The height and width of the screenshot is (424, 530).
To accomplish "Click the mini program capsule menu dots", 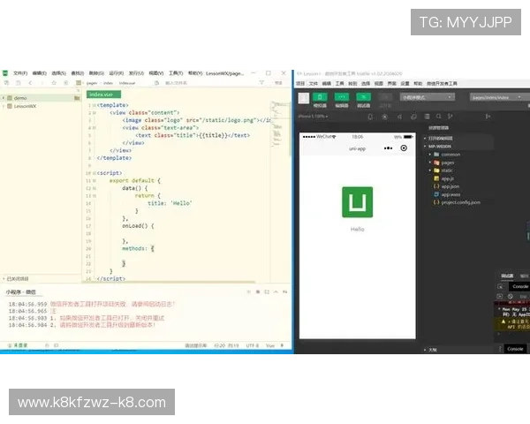I will pos(389,148).
